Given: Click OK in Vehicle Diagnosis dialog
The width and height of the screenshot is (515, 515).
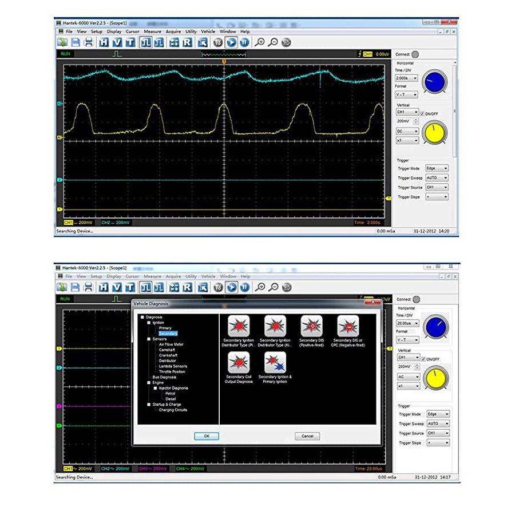Looking at the screenshot, I should pyautogui.click(x=206, y=436).
